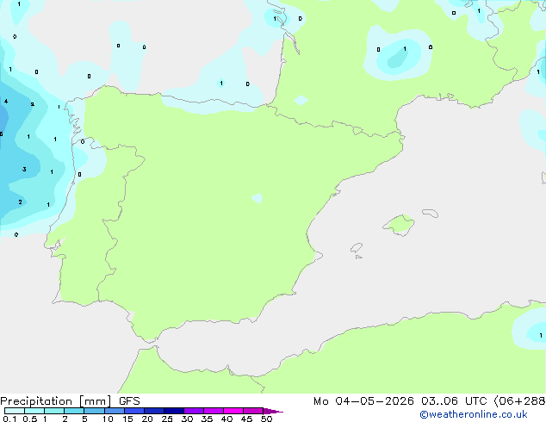Pick the 10–15 mm legend swatch
The width and height of the screenshot is (546, 422).
[114, 411]
